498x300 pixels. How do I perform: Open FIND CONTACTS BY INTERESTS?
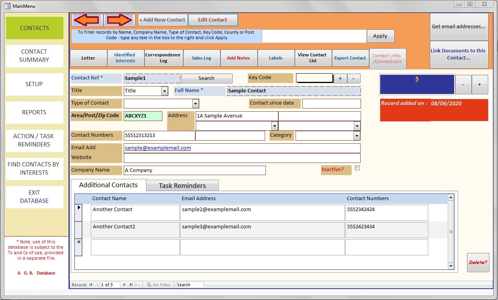click(x=34, y=168)
